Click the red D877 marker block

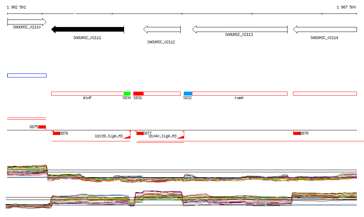[140, 133]
